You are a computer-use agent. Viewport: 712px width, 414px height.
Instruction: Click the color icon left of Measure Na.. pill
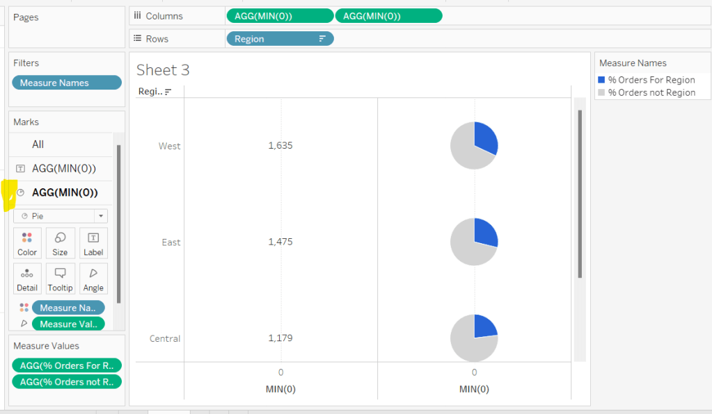coord(24,308)
